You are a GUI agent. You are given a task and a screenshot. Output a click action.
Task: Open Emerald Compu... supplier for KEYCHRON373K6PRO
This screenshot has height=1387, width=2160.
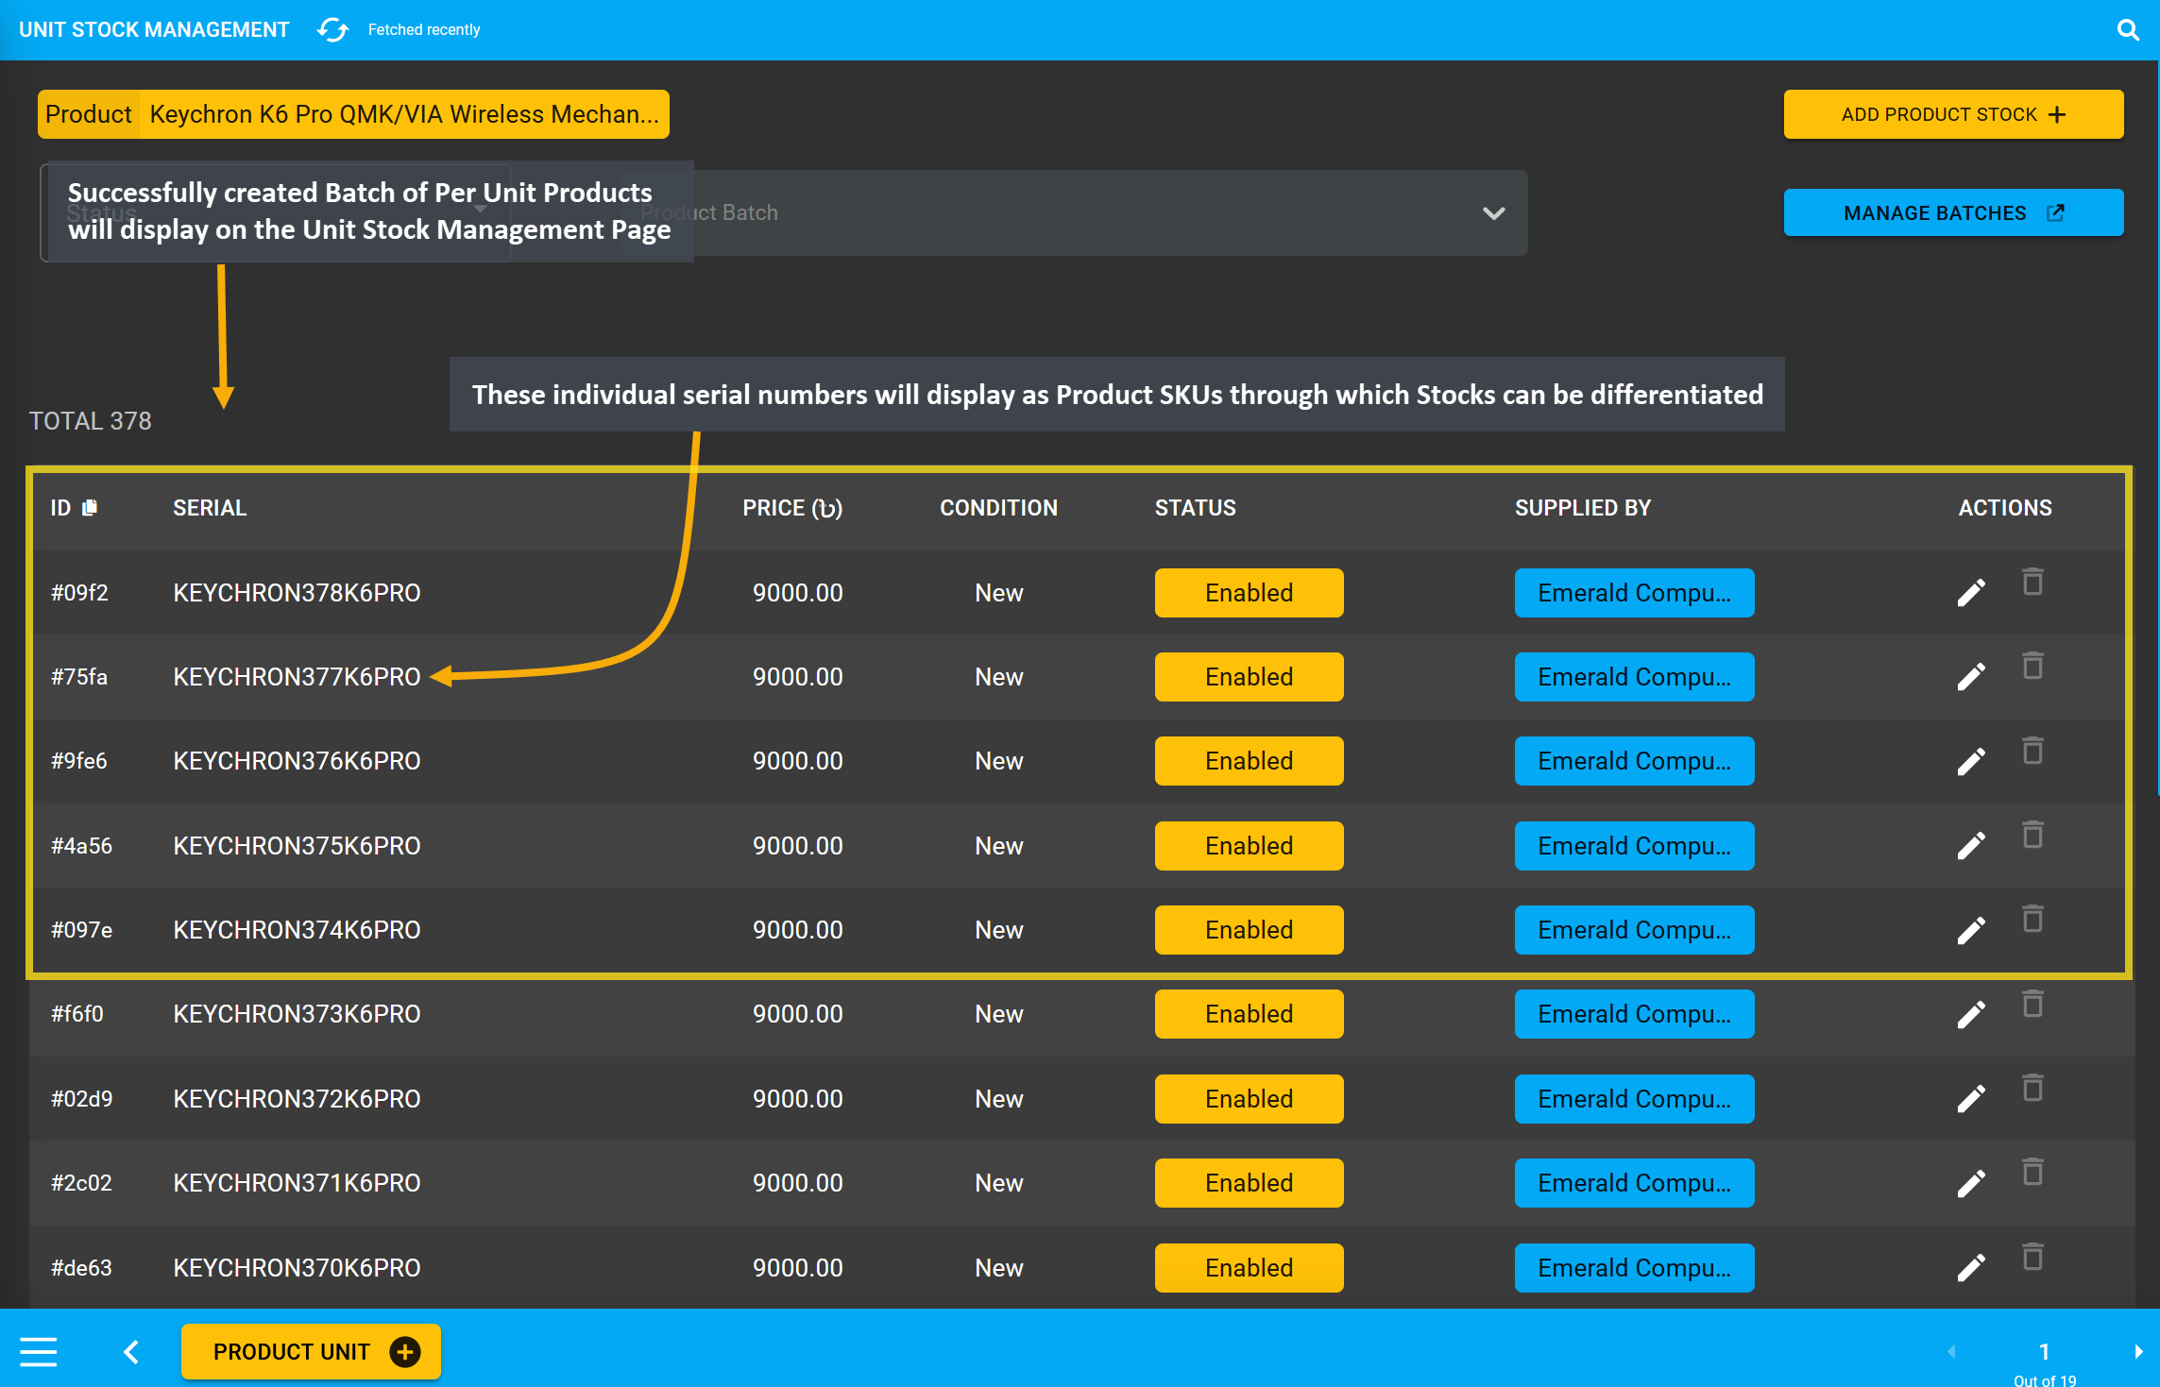point(1634,1014)
